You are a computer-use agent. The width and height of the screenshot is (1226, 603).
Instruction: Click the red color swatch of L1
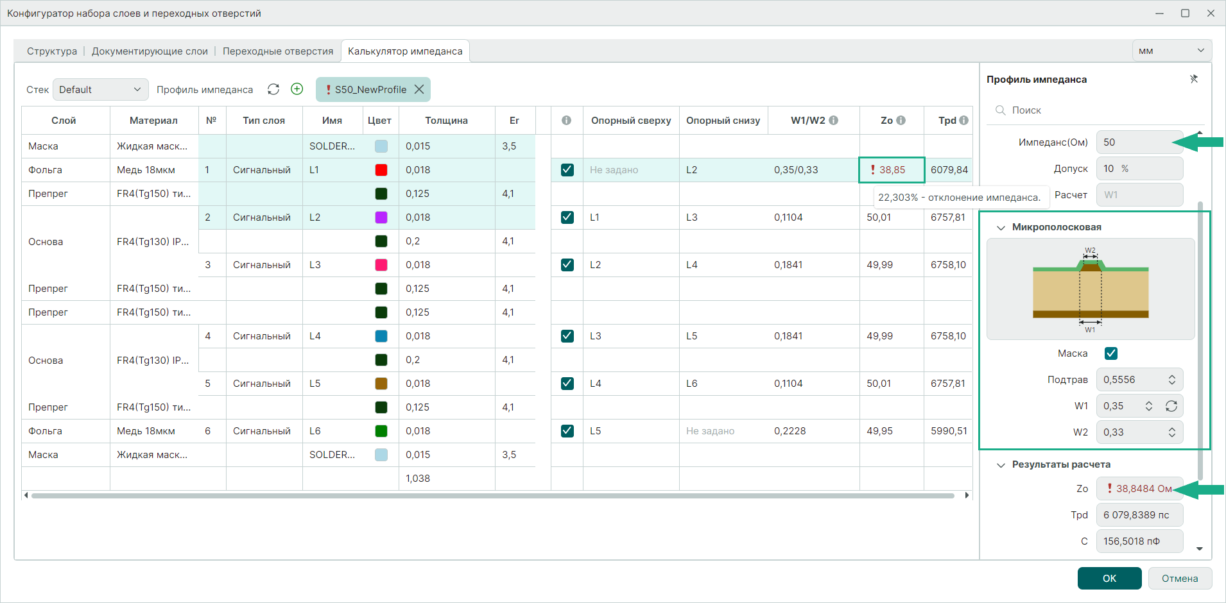(381, 170)
